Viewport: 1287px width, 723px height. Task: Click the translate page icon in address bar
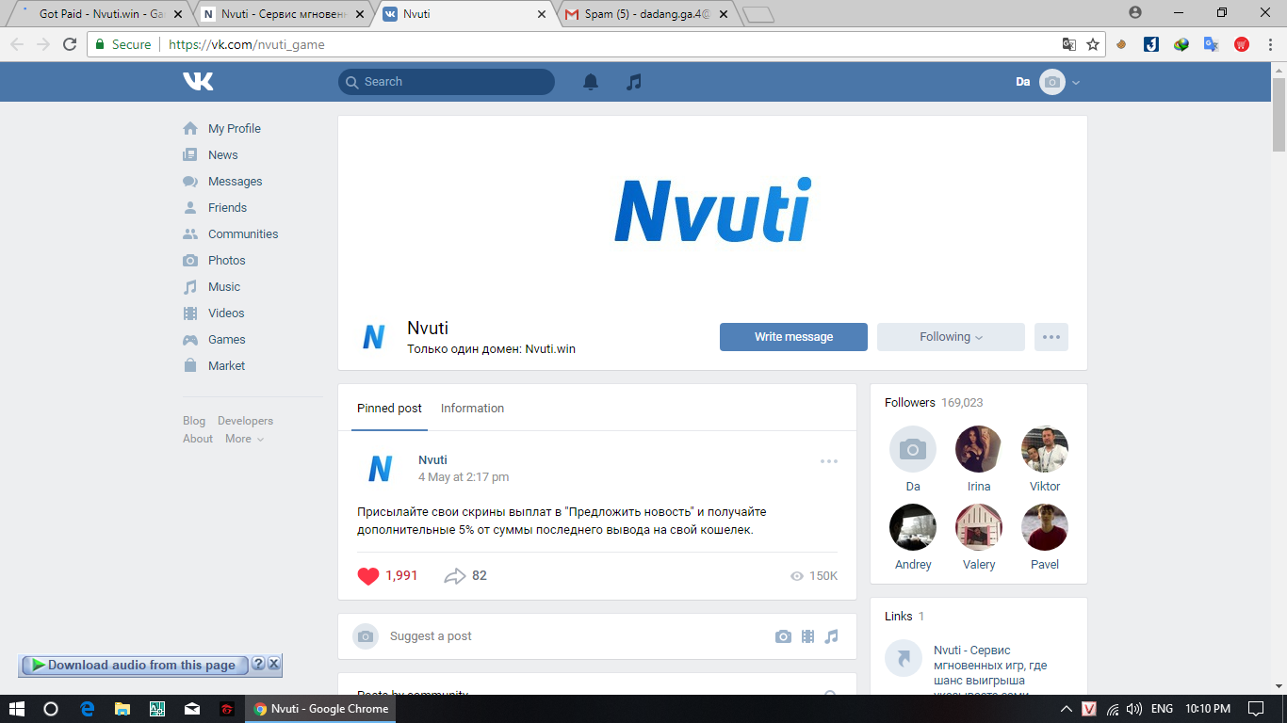1069,44
